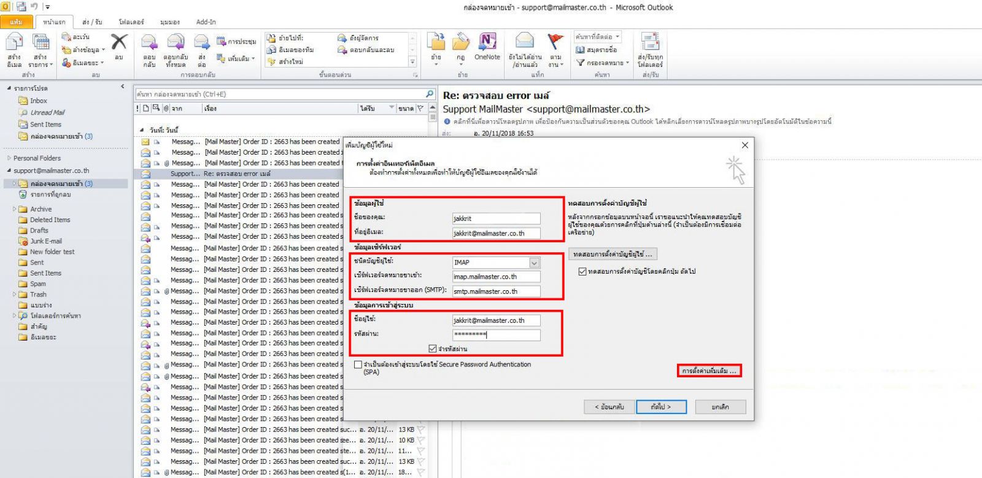This screenshot has height=478, width=982.
Task: Open the Drafts folder
Action: point(39,230)
